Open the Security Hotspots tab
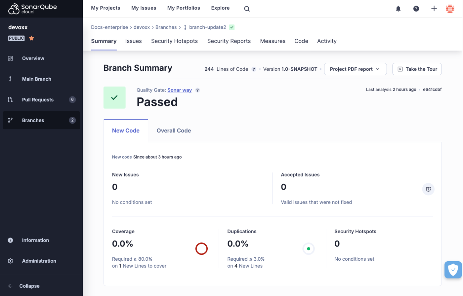This screenshot has height=296, width=463. click(x=174, y=41)
